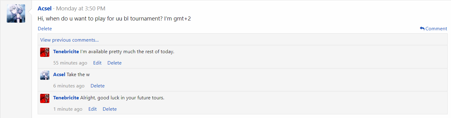Click the '6 minutes ago' timestamp
The image size is (451, 118).
pyautogui.click(x=69, y=86)
